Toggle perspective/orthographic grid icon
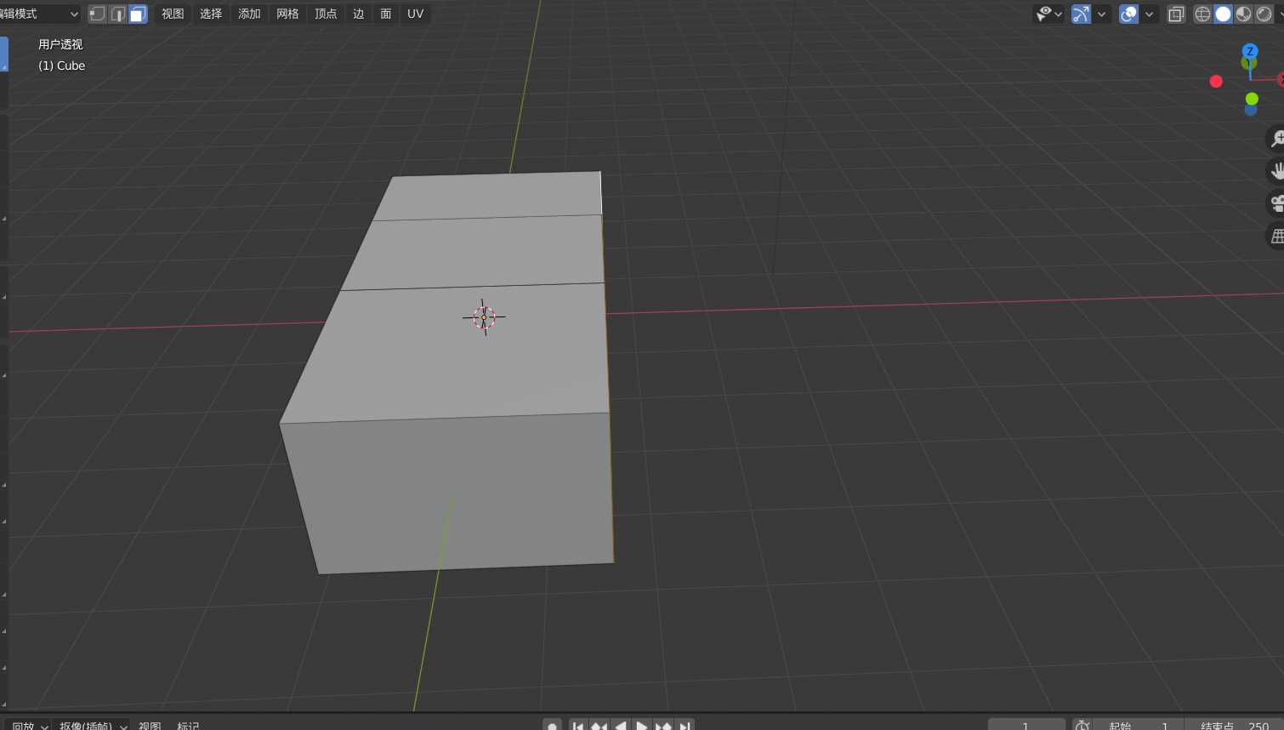 1275,237
